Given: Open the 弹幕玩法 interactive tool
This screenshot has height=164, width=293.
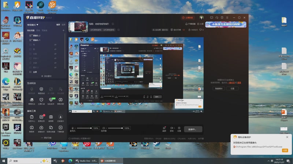Looking at the screenshot, I should 31,100.
